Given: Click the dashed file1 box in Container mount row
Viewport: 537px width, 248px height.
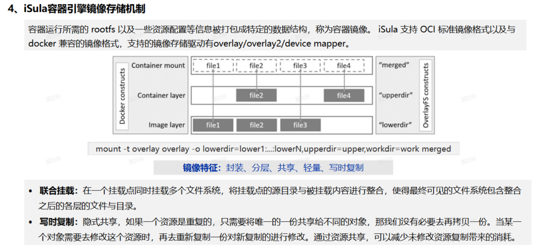Looking at the screenshot, I should 213,66.
